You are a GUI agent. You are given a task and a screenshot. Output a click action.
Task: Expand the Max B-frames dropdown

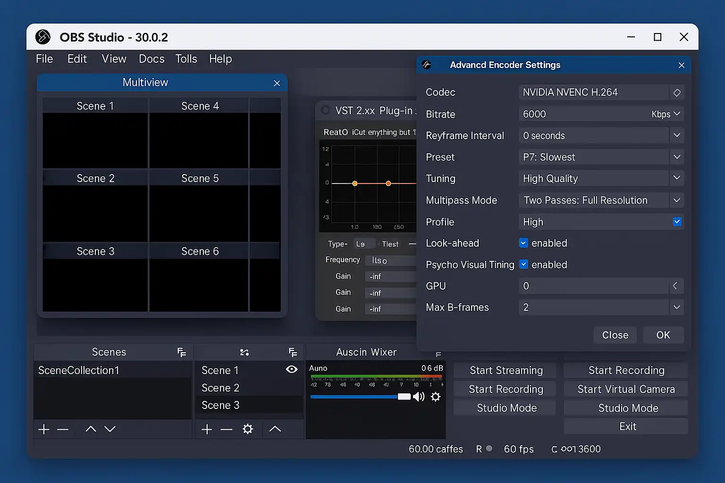click(677, 307)
